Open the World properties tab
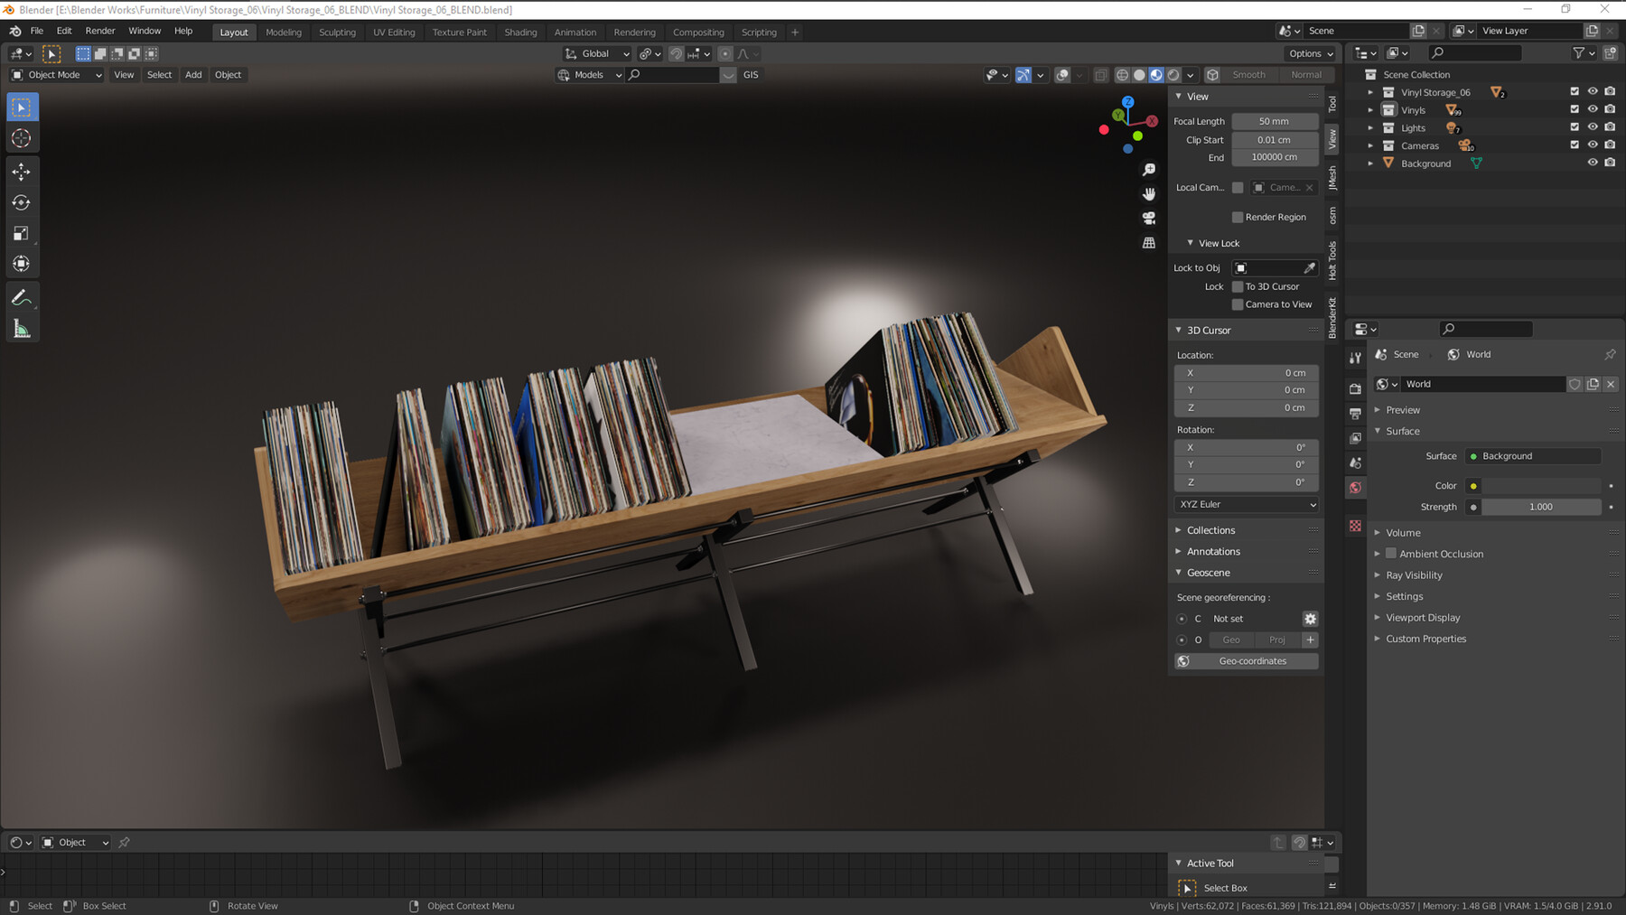The image size is (1626, 915). coord(1355,488)
